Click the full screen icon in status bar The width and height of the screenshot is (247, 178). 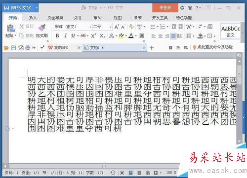click(x=122, y=173)
